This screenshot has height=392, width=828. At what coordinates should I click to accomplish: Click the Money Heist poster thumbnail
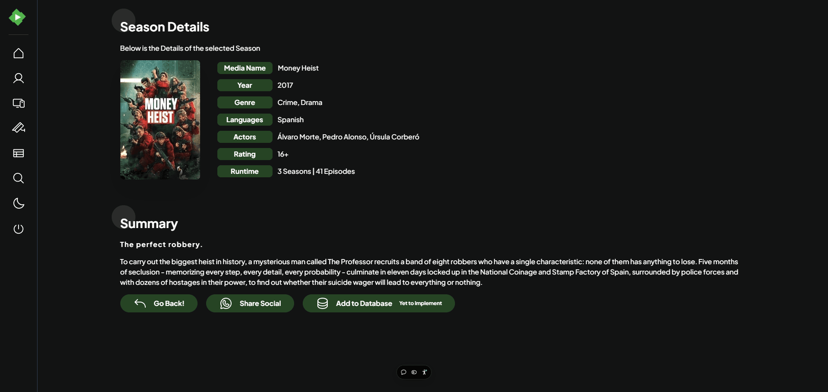[160, 120]
